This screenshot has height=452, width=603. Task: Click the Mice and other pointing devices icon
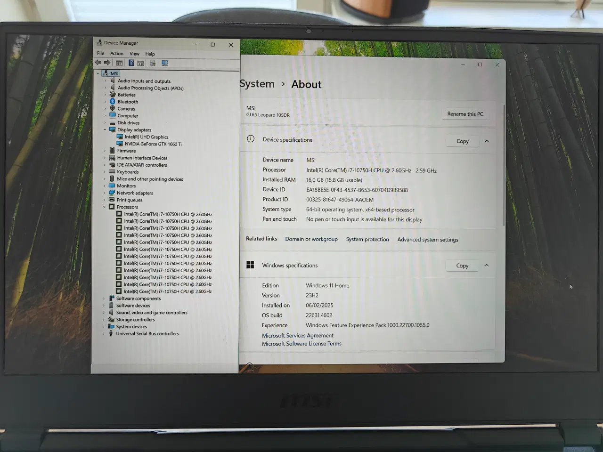pos(112,178)
